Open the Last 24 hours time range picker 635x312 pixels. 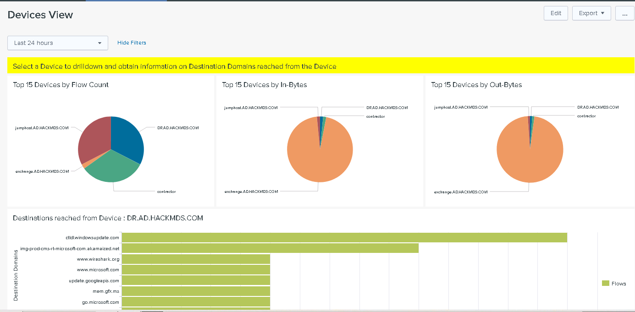tap(57, 43)
